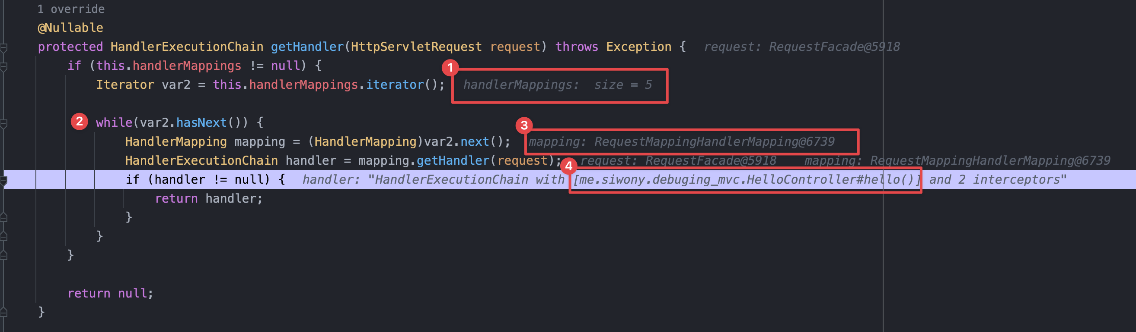
Task: Collapse the handlerMappings null-check if block
Action: 4,66
